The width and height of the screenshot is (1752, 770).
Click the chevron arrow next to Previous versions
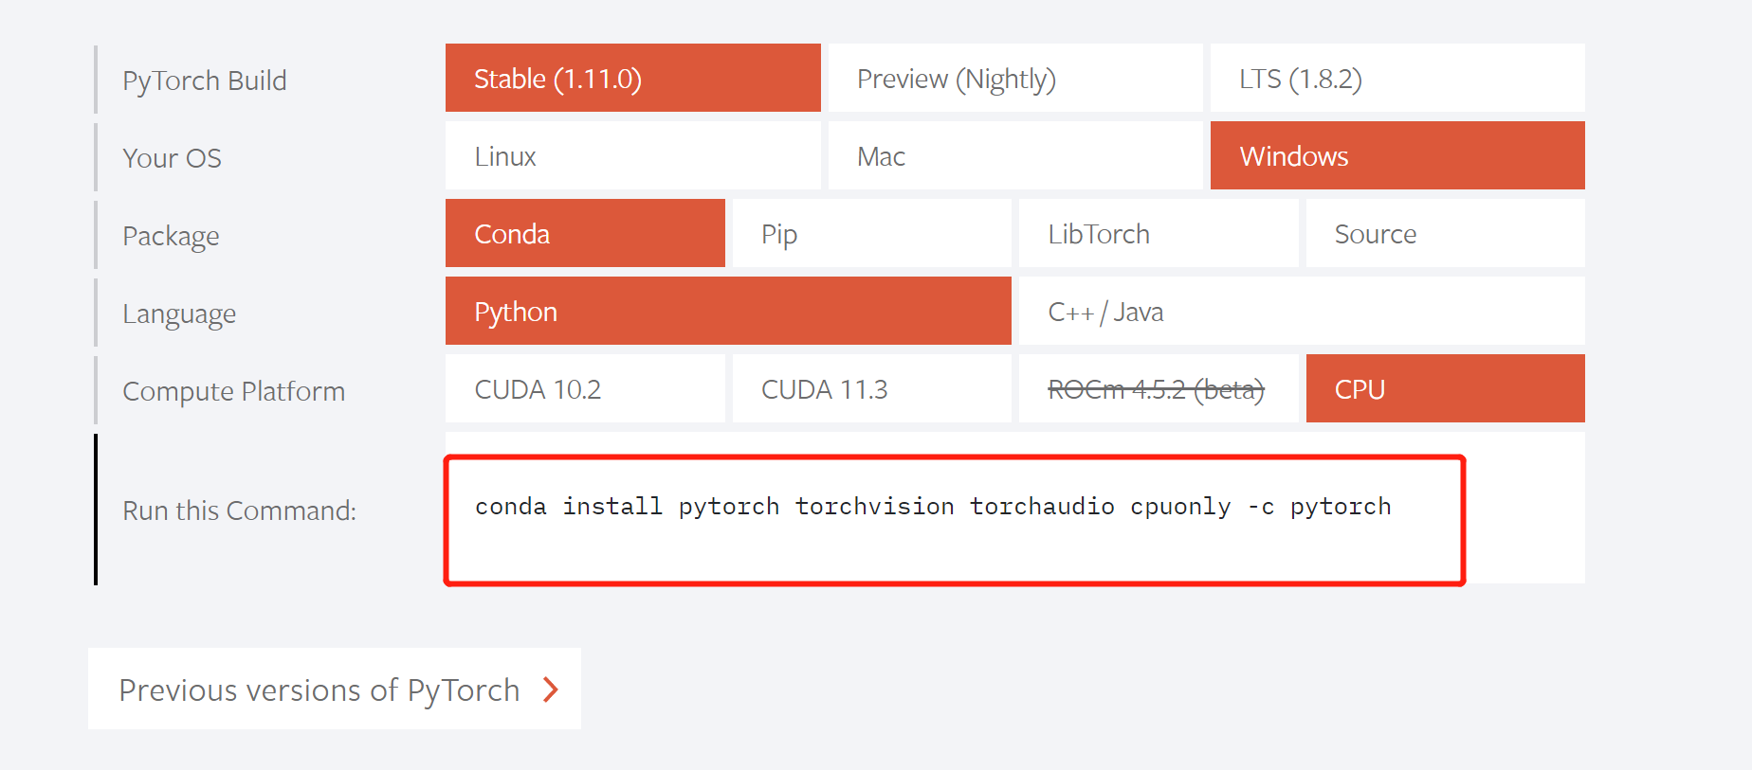coord(551,689)
